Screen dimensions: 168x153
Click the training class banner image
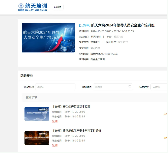[48, 38]
